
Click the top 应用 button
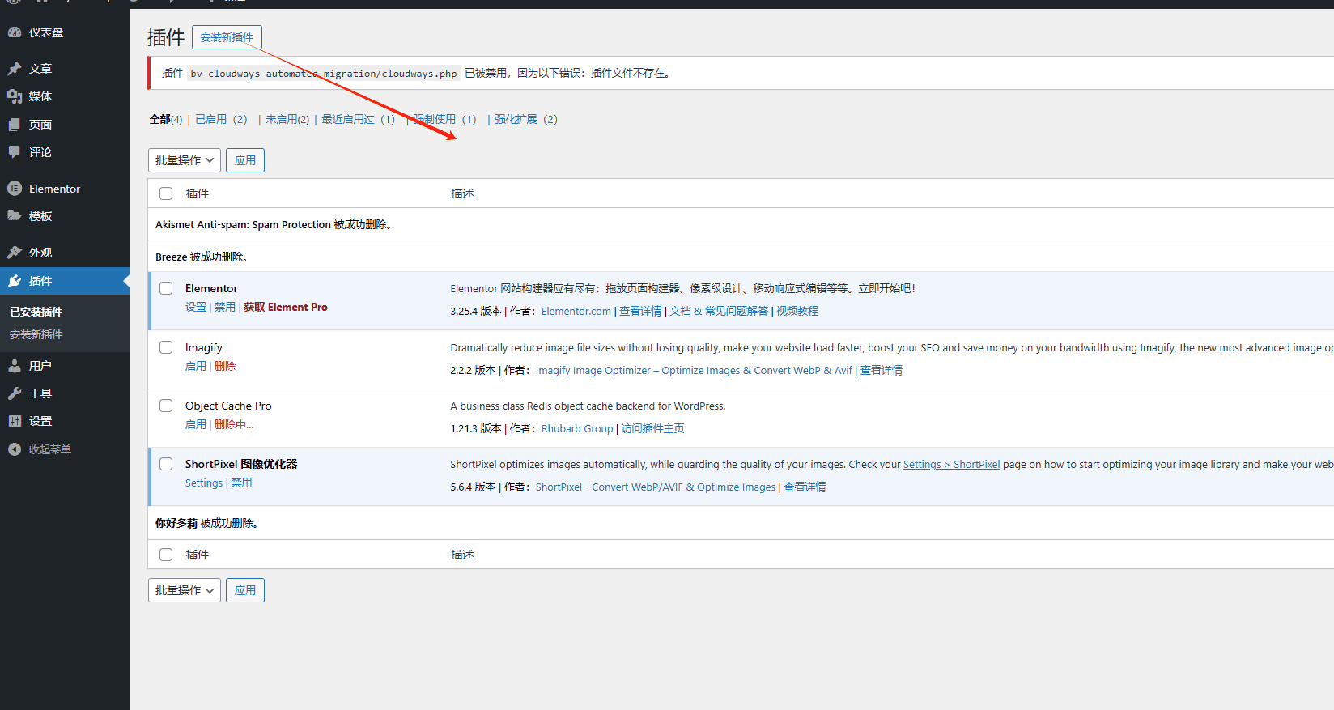[x=245, y=160]
